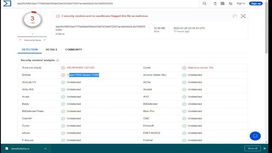Click the alert icon in Avira row
This screenshot has height=153, width=272.
(x=63, y=68)
